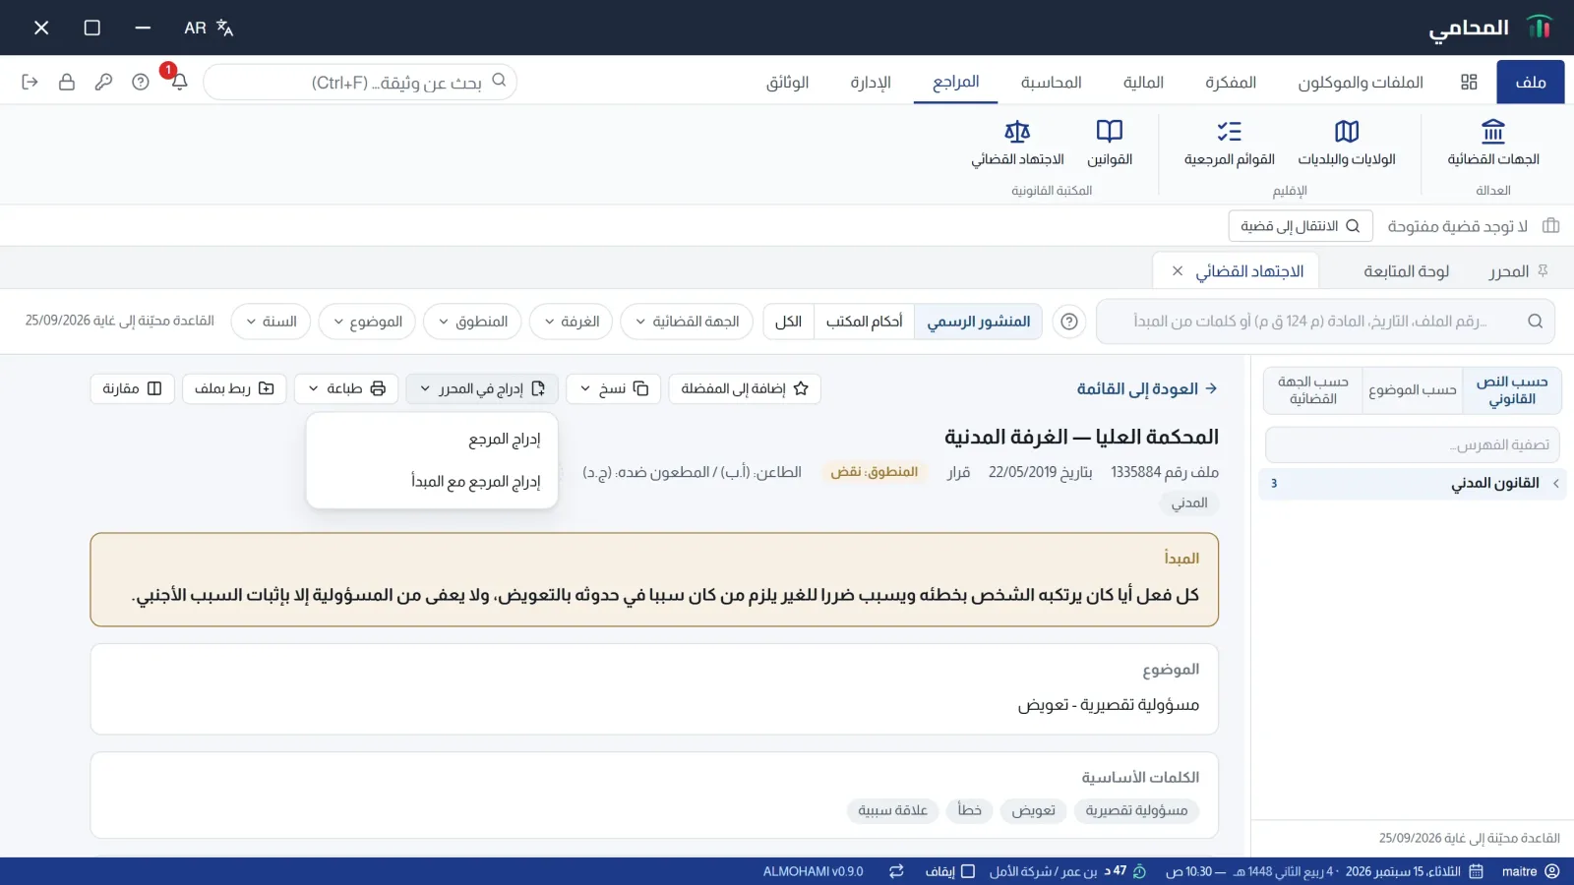The image size is (1574, 885).
Task: Open الولايات والبلديات map icon
Action: pyautogui.click(x=1346, y=131)
